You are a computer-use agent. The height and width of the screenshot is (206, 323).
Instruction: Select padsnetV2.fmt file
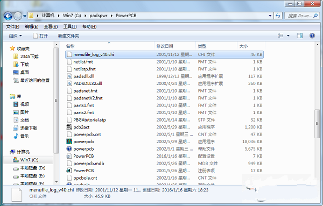[88, 98]
